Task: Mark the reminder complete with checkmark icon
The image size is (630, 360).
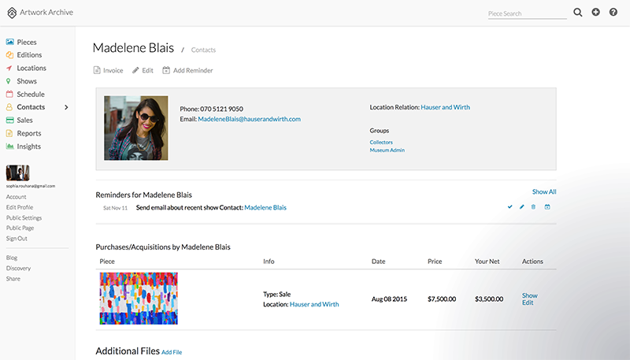Action: [510, 207]
